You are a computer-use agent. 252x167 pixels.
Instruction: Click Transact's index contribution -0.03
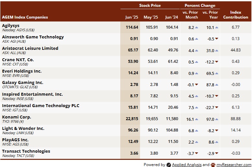236,153
